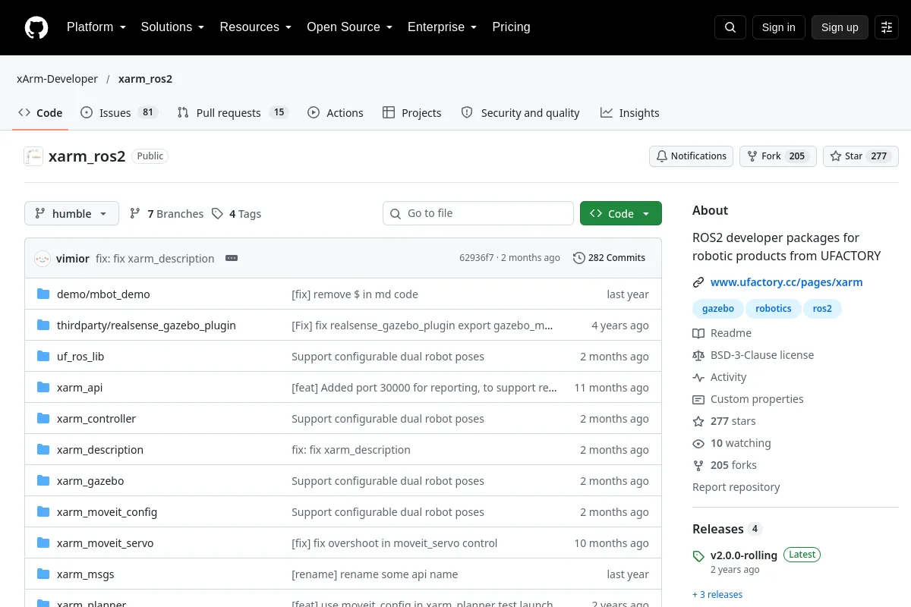Click the eye icon beside 10 watching
The width and height of the screenshot is (911, 607).
click(x=698, y=443)
